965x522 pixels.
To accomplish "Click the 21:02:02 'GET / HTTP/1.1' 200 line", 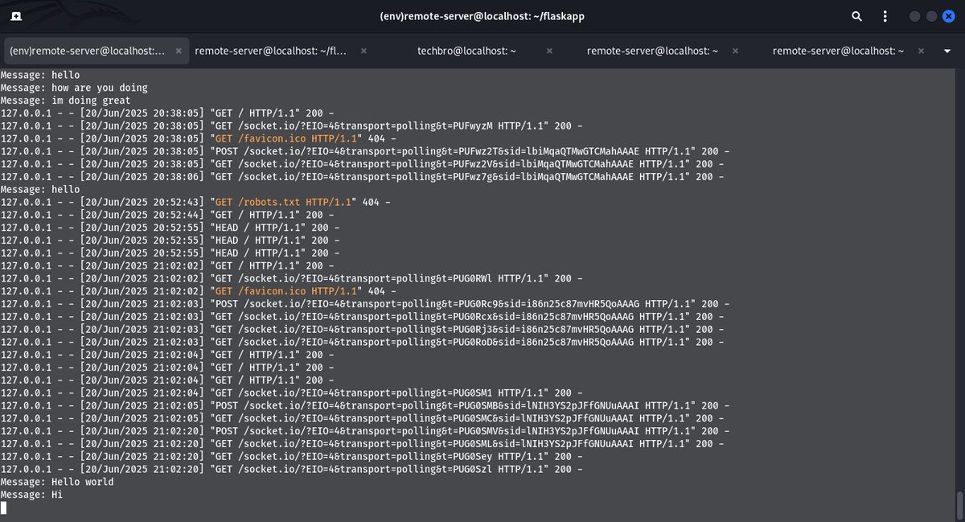I will 166,265.
